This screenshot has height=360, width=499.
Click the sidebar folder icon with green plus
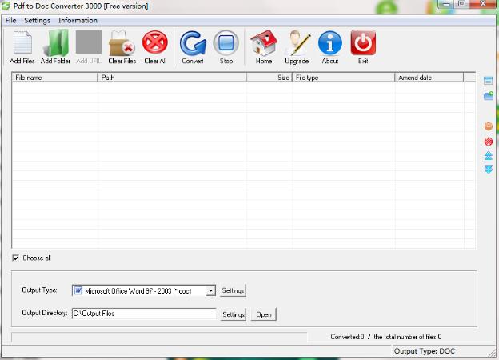[489, 96]
